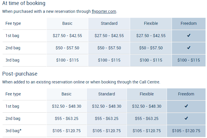Select Flexible column header in booking table
The width and height of the screenshot is (207, 138).
151,23
